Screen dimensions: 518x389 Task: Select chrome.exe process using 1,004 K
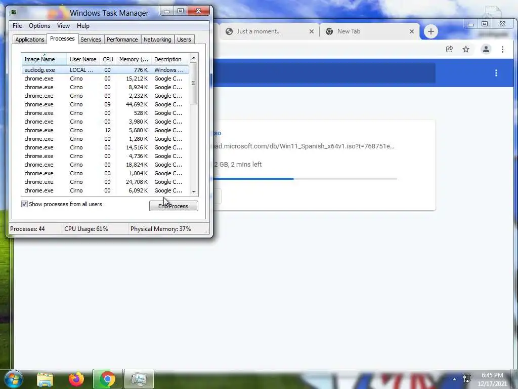pyautogui.click(x=105, y=173)
